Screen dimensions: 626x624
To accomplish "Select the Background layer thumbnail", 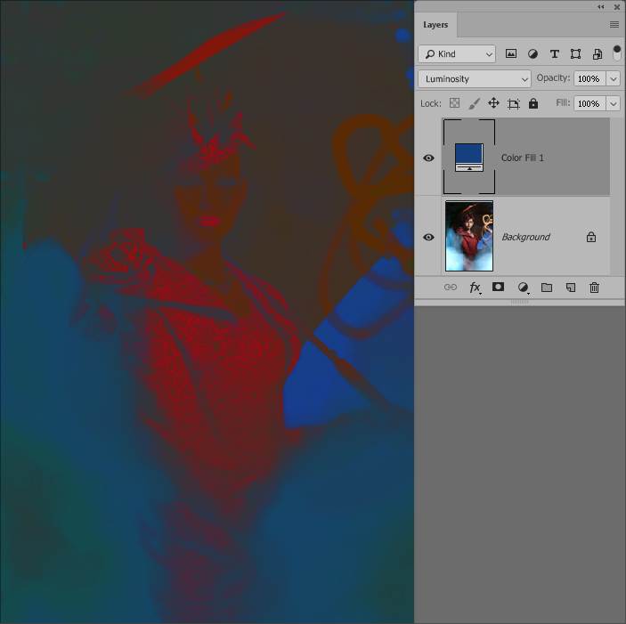I will [x=469, y=236].
